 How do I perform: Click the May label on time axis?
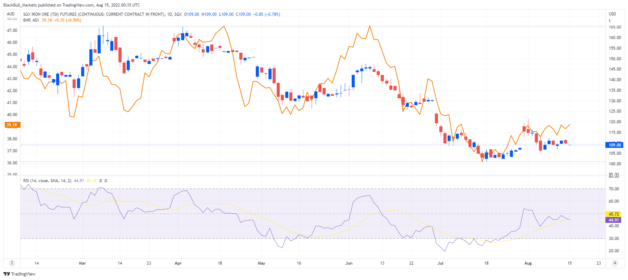pos(261,263)
